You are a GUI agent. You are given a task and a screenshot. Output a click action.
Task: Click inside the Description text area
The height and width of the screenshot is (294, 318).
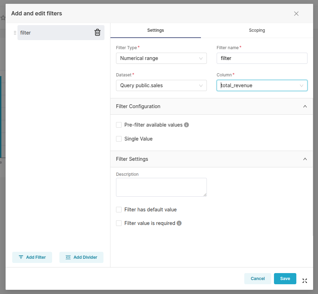pos(161,187)
